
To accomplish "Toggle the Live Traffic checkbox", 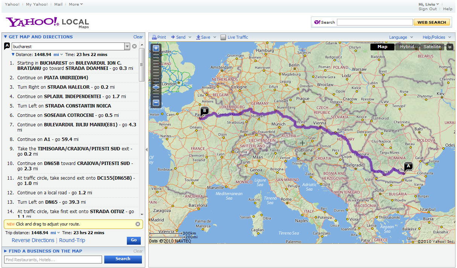I will click(223, 37).
